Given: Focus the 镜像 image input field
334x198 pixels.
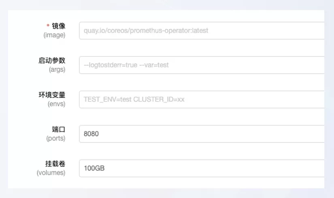Looking at the screenshot, I should coord(202,31).
